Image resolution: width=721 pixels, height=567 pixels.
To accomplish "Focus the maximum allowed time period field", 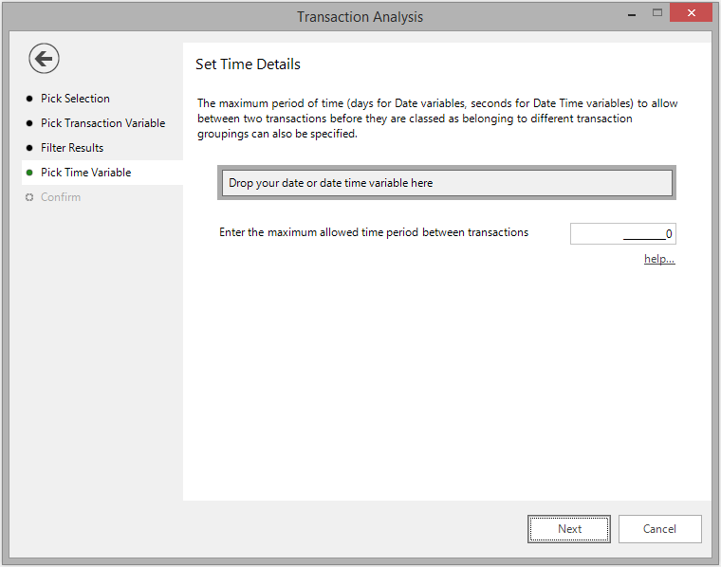I will point(623,233).
